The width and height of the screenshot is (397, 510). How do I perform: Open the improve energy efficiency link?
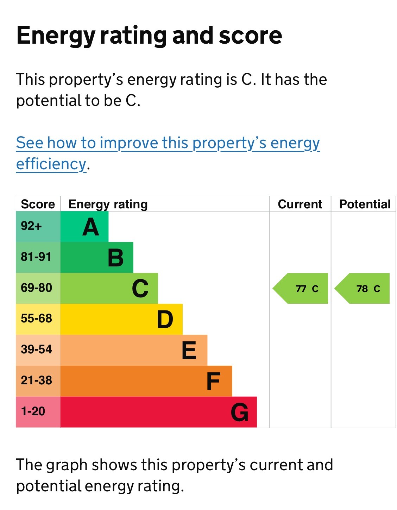(x=168, y=144)
